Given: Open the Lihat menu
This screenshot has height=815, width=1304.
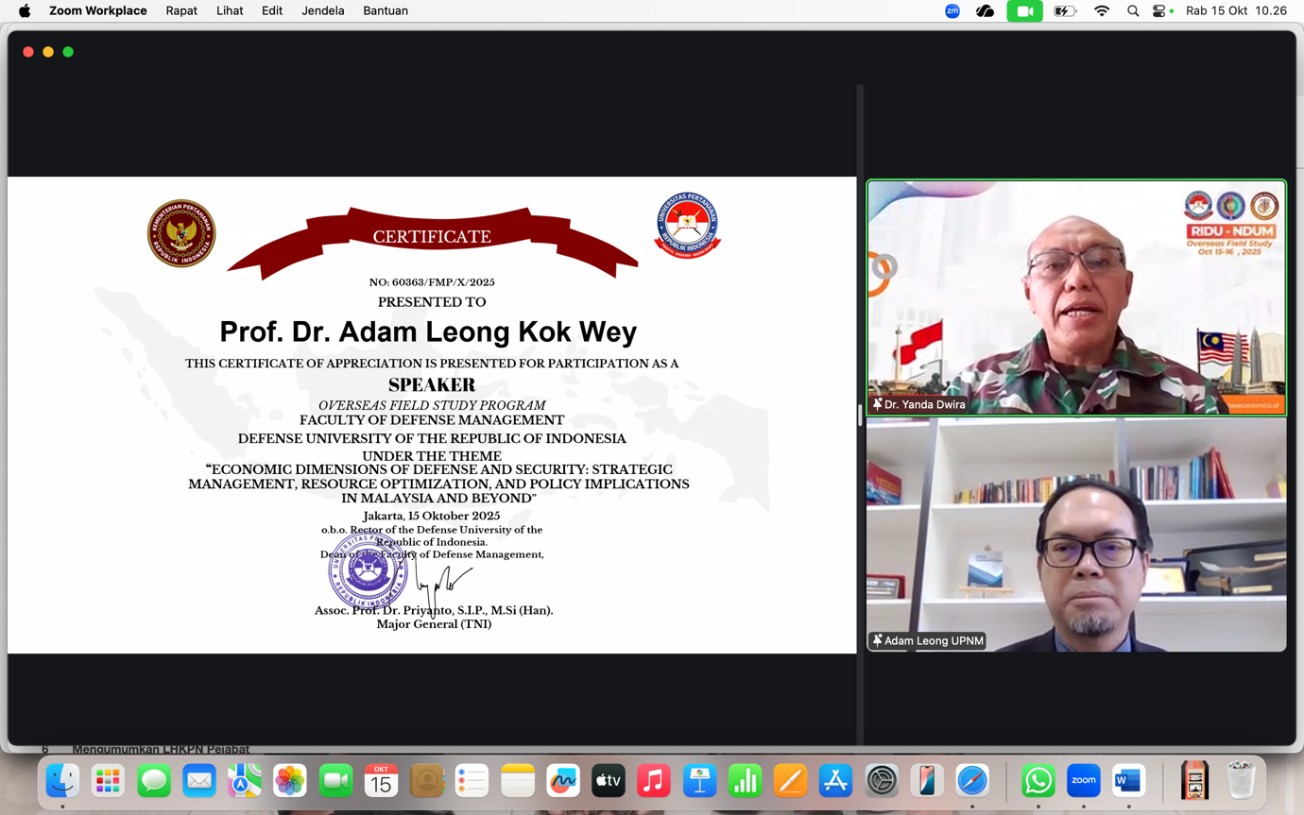Looking at the screenshot, I should (x=230, y=11).
